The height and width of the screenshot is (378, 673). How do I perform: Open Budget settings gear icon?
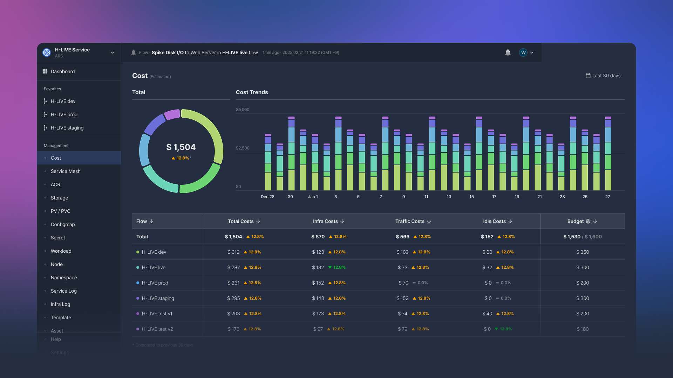click(x=588, y=221)
